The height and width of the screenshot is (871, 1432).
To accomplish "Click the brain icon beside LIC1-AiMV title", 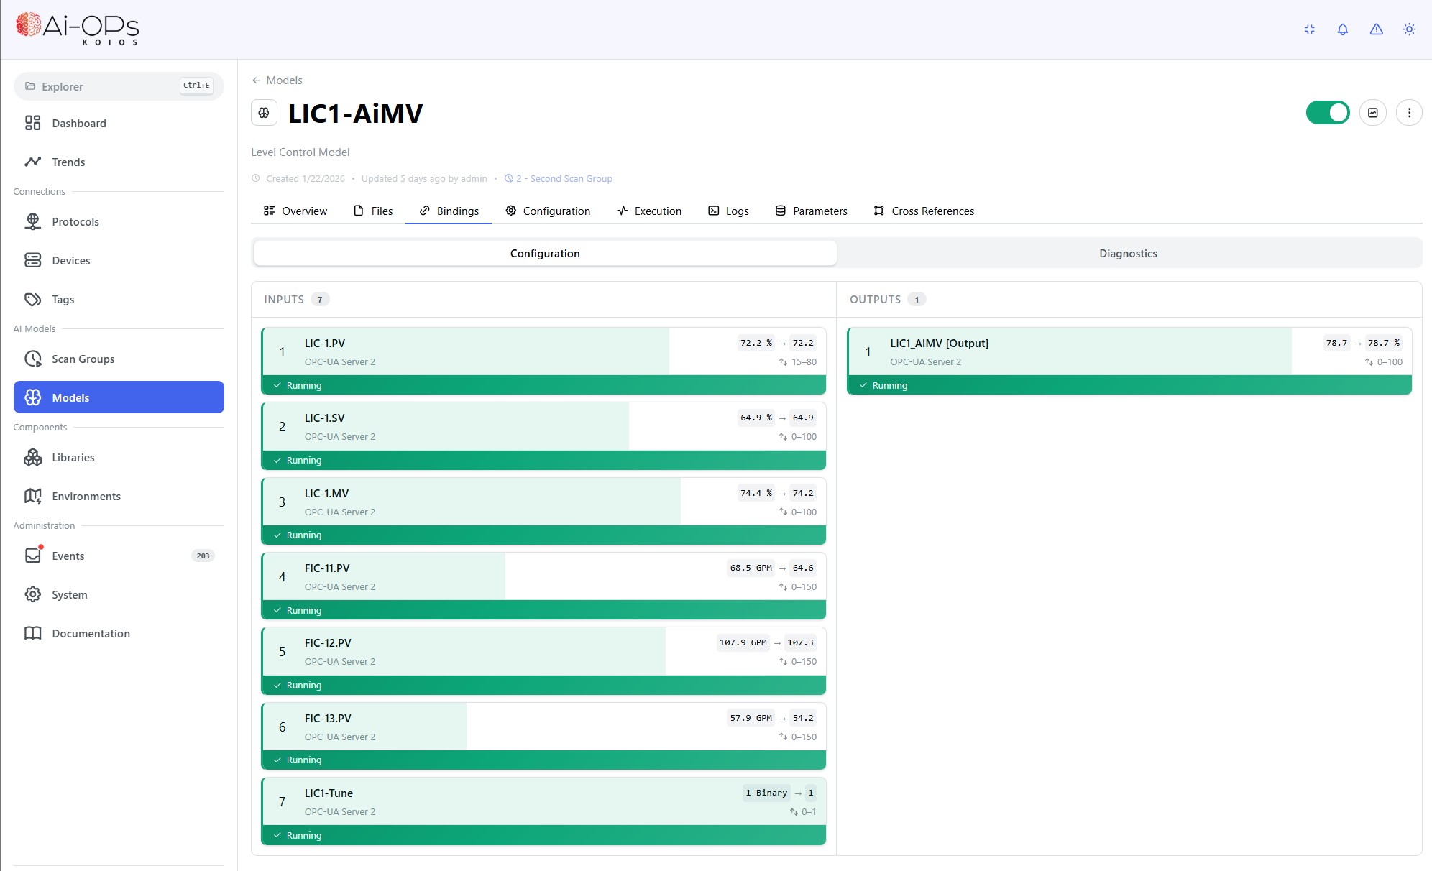I will [264, 113].
